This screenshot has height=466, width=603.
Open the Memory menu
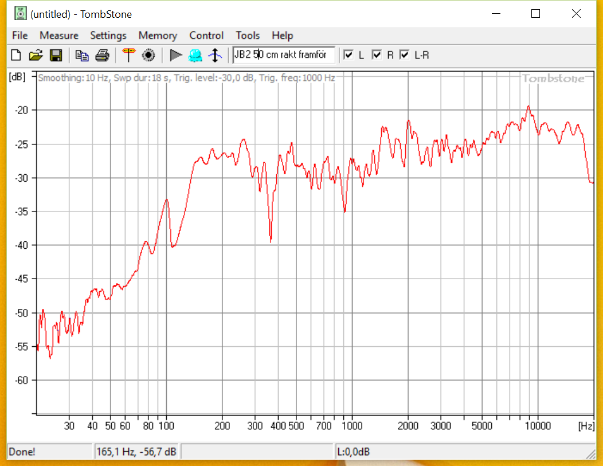click(158, 36)
